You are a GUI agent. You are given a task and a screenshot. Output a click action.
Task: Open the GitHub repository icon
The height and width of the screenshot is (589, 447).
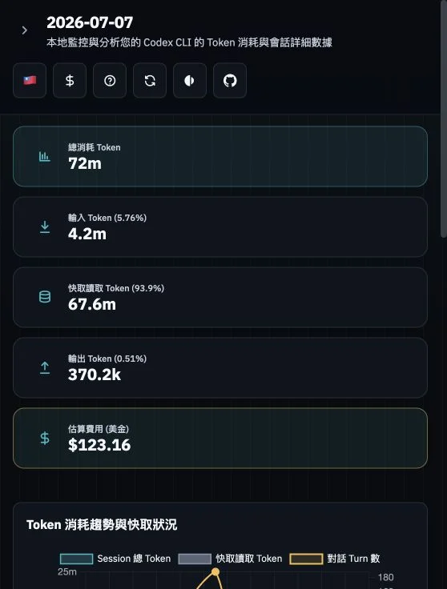coord(230,80)
